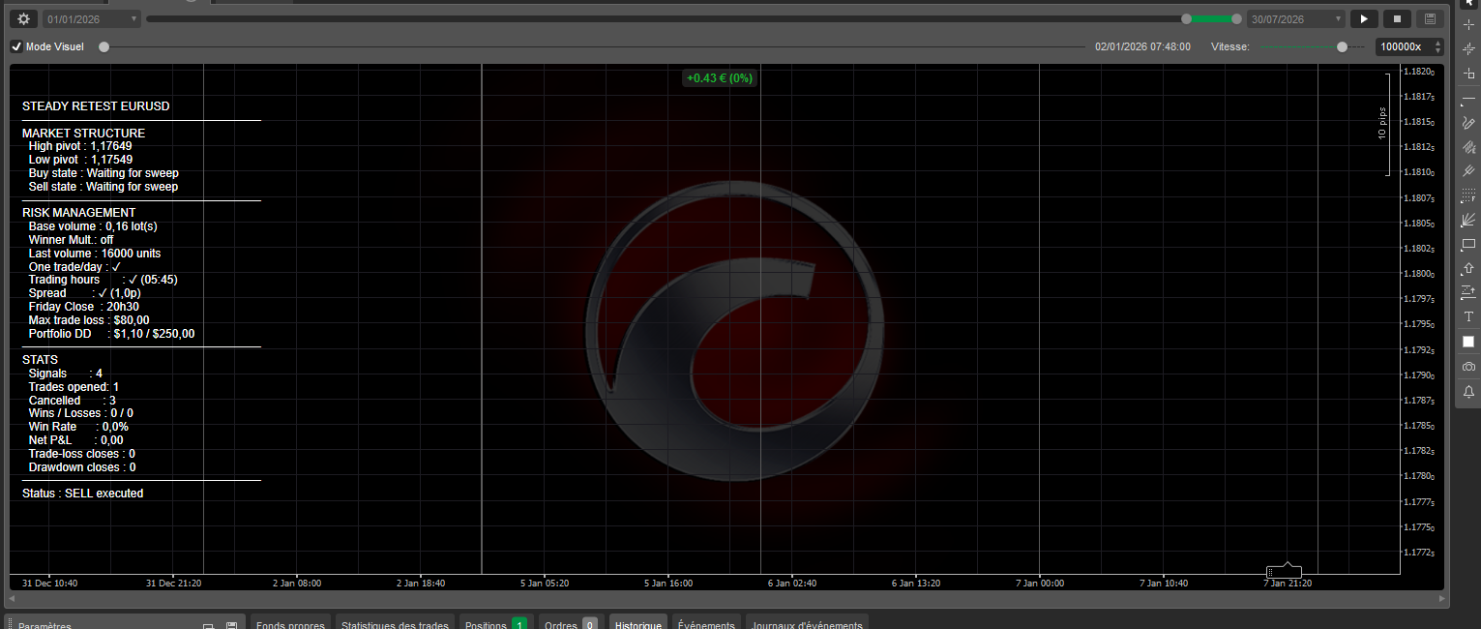The width and height of the screenshot is (1481, 629).
Task: Switch to the Fonds propres tab
Action: [290, 624]
